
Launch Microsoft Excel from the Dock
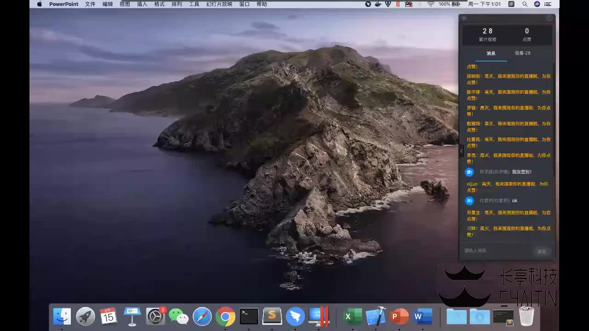pos(352,316)
